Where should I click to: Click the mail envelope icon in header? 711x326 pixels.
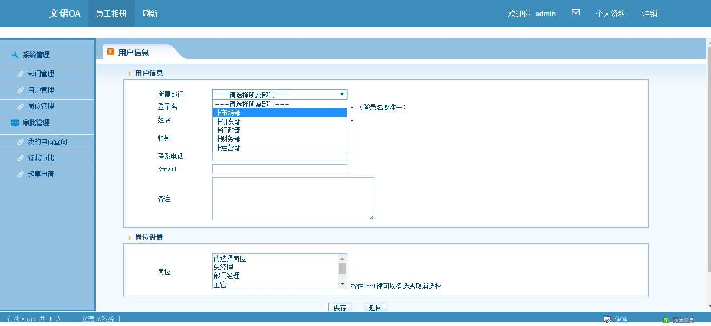pos(576,12)
